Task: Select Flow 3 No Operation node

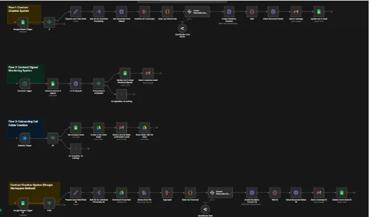Action: (76, 149)
